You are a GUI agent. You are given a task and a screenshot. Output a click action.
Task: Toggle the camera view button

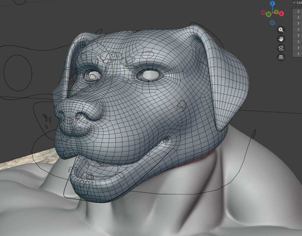pyautogui.click(x=281, y=48)
